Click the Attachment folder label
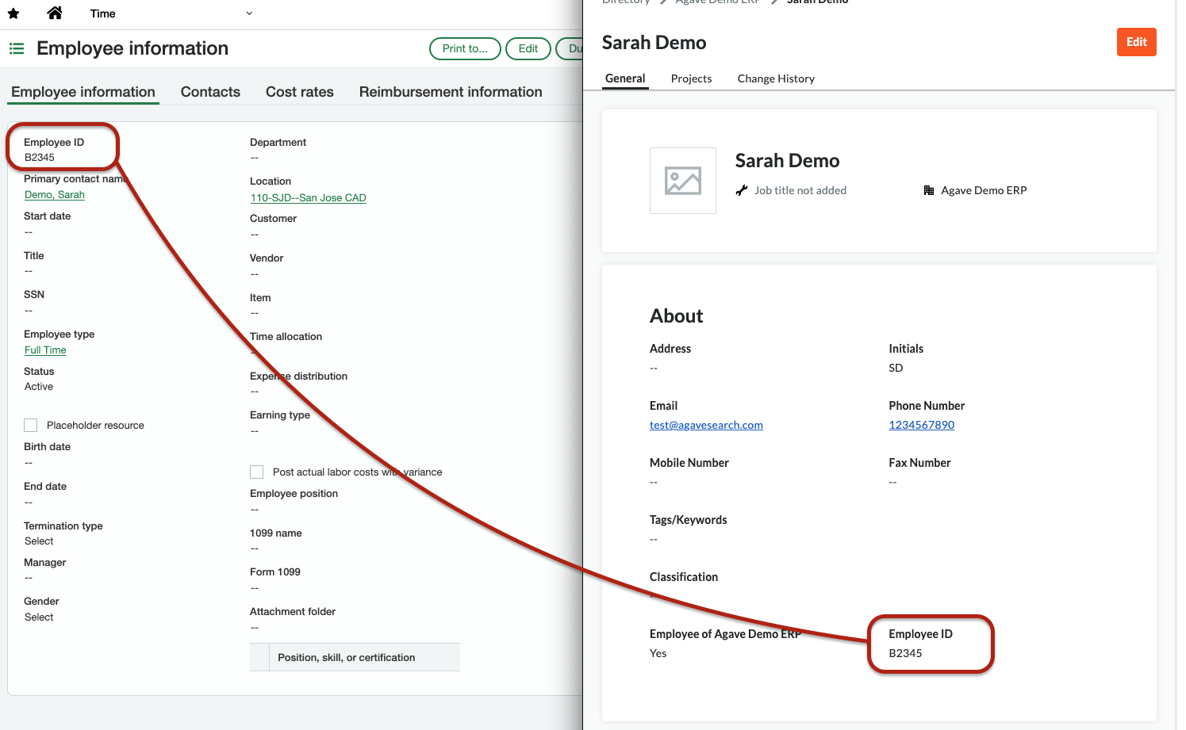The height and width of the screenshot is (730, 1186). (293, 612)
